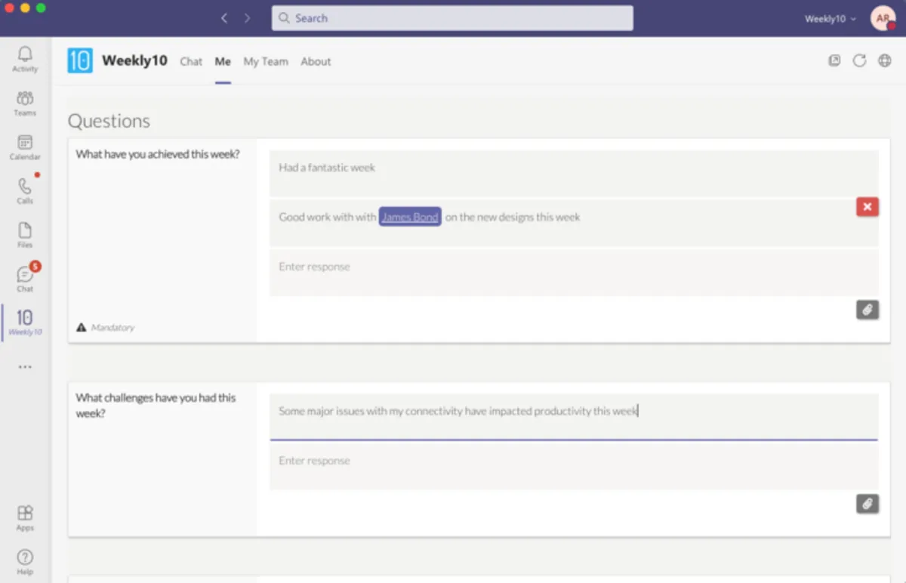The width and height of the screenshot is (906, 583).
Task: Pop out the Weekly10 app
Action: coord(834,60)
